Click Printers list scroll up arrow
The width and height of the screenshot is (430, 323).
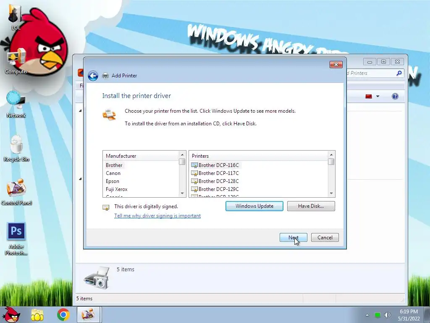pyautogui.click(x=331, y=155)
